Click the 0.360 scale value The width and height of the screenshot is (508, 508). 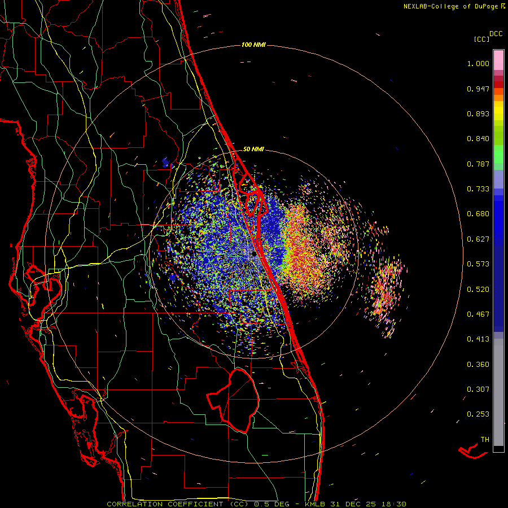(x=478, y=365)
